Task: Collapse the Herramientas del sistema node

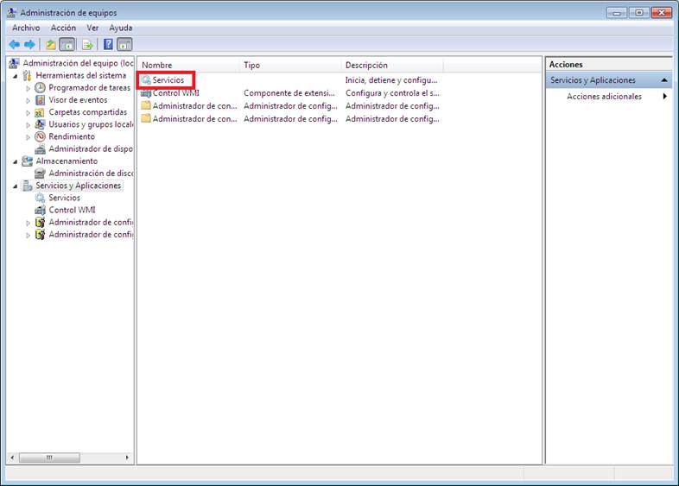Action: (x=16, y=76)
